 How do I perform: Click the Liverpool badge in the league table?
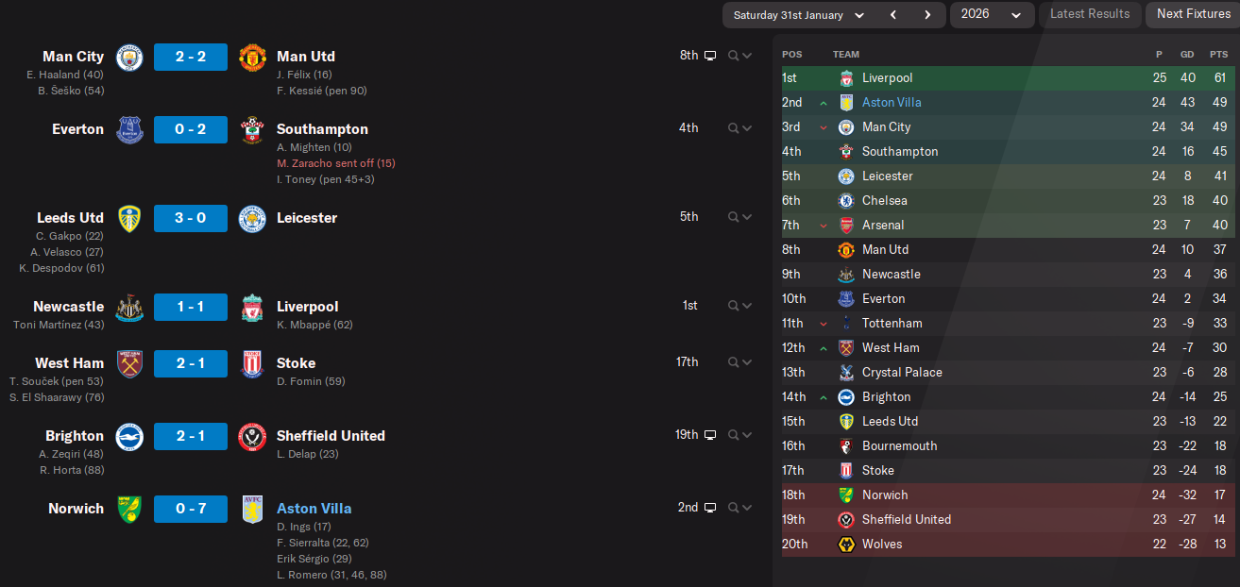point(846,78)
